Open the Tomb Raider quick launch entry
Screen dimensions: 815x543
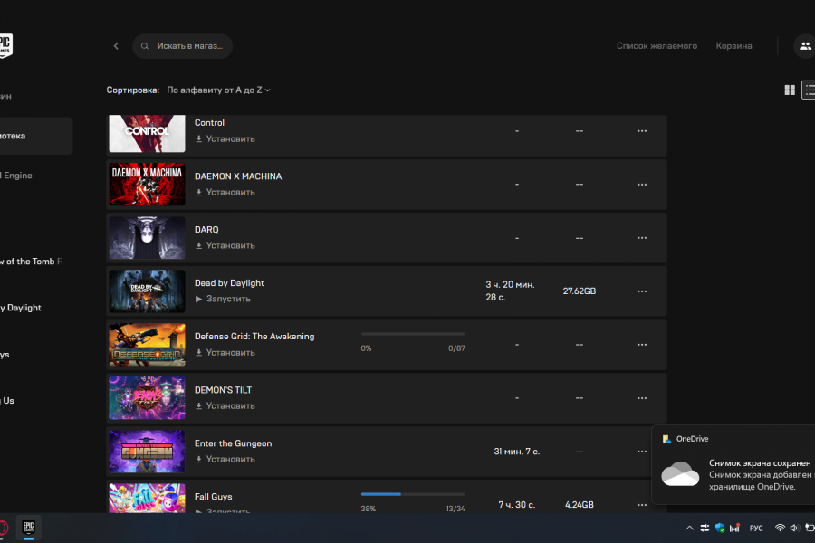[31, 262]
